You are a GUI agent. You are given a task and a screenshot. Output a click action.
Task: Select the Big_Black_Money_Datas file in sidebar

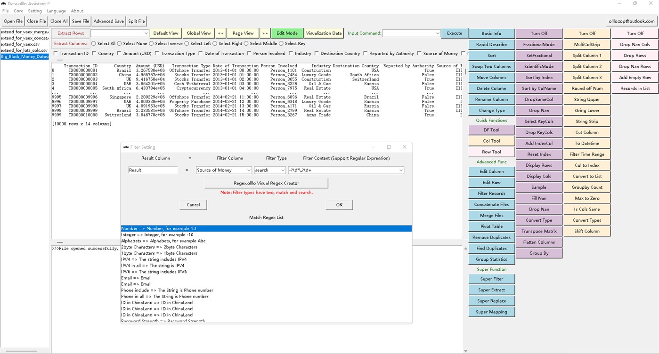pyautogui.click(x=24, y=56)
